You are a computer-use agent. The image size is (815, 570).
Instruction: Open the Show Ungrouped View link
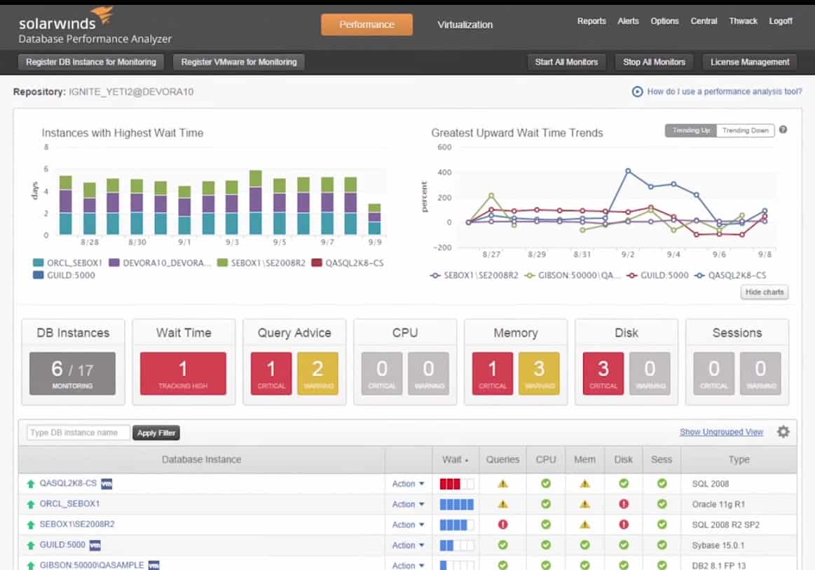(x=721, y=432)
